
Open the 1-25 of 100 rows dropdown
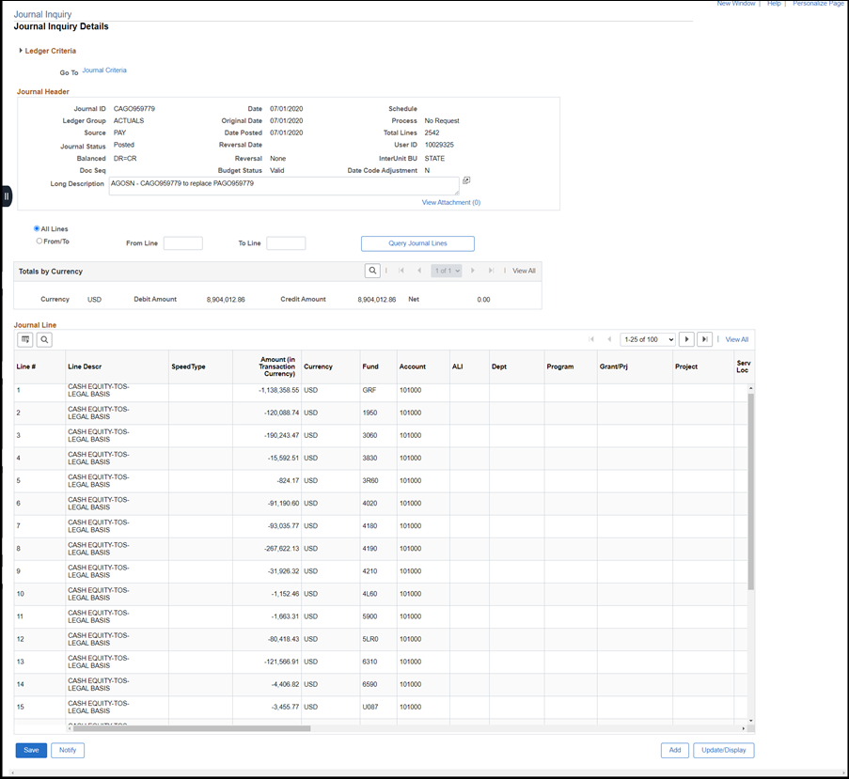click(648, 339)
